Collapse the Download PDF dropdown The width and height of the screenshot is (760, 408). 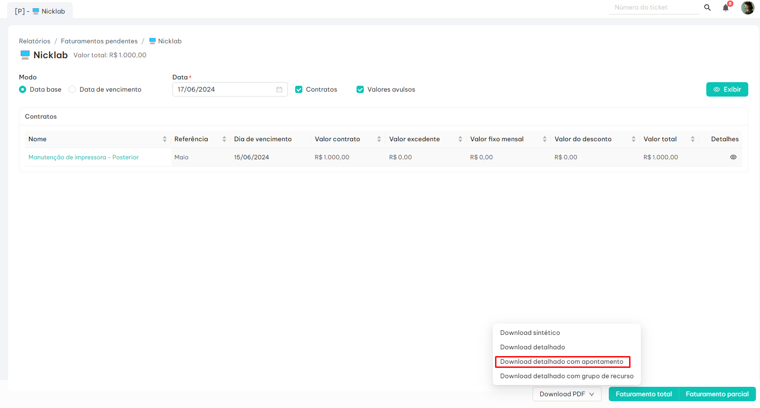pyautogui.click(x=566, y=394)
